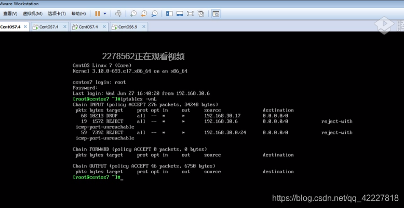Open the 查看(V) menu
The height and width of the screenshot is (208, 404).
pyautogui.click(x=10, y=13)
